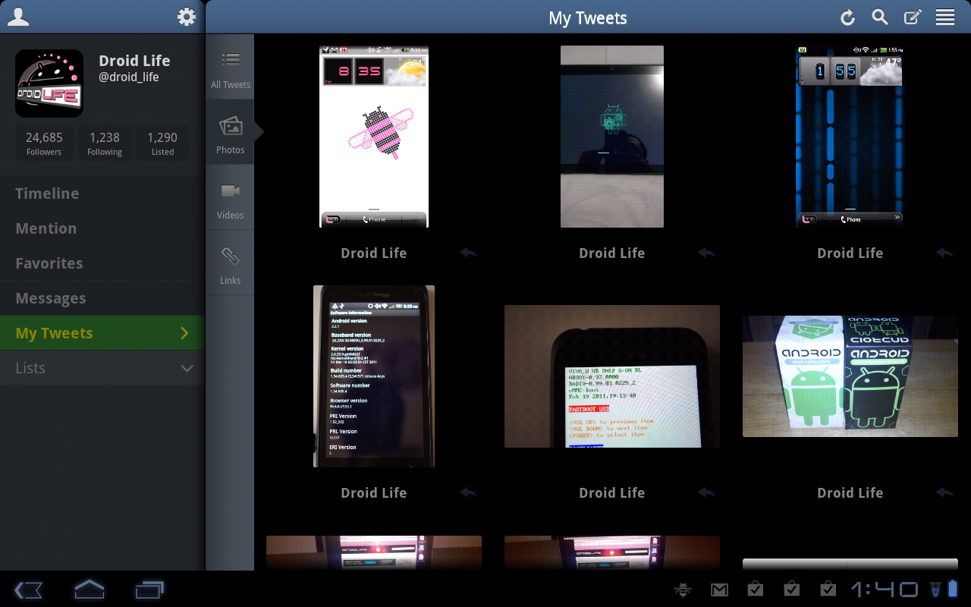Viewport: 971px width, 607px height.
Task: Tap Droid Life under the blue clock screenshot
Action: pos(850,253)
